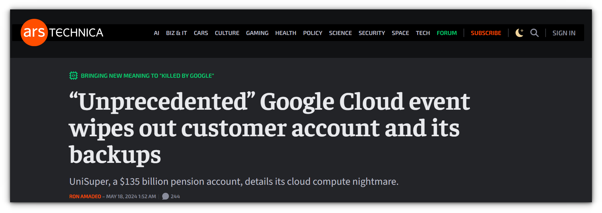Click Sign In
This screenshot has width=602, height=213.
coord(564,33)
